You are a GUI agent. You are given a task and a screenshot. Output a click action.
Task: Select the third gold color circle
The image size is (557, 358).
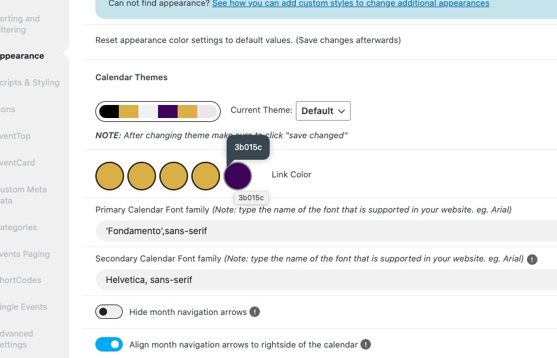pos(174,176)
